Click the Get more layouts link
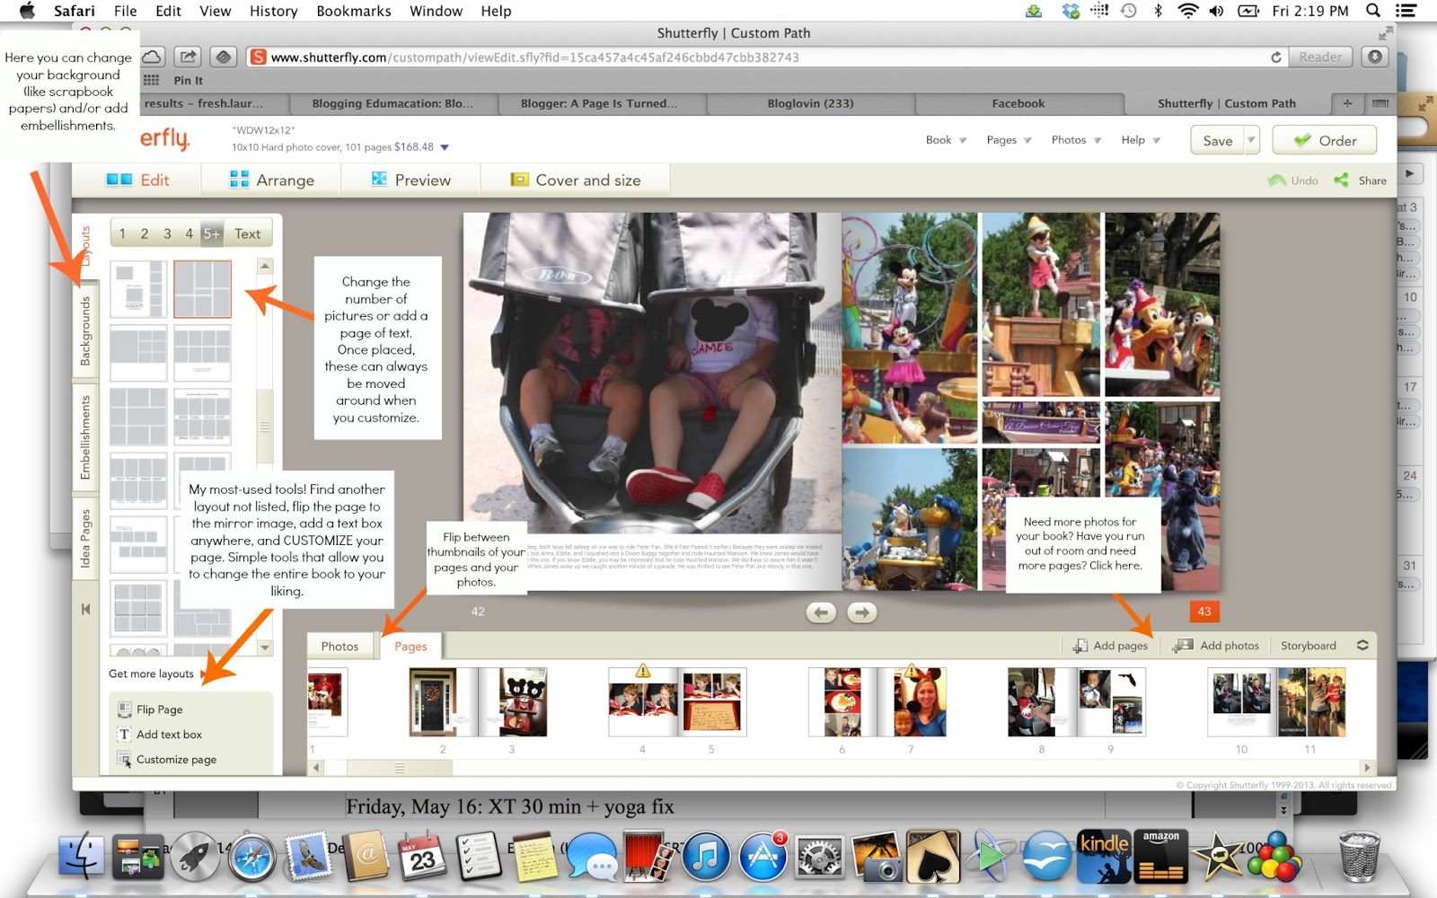This screenshot has height=898, width=1437. point(151,673)
